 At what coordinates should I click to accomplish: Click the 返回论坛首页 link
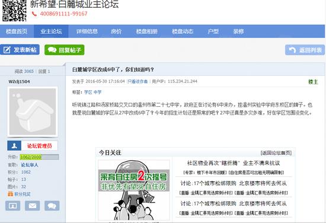point(276,153)
